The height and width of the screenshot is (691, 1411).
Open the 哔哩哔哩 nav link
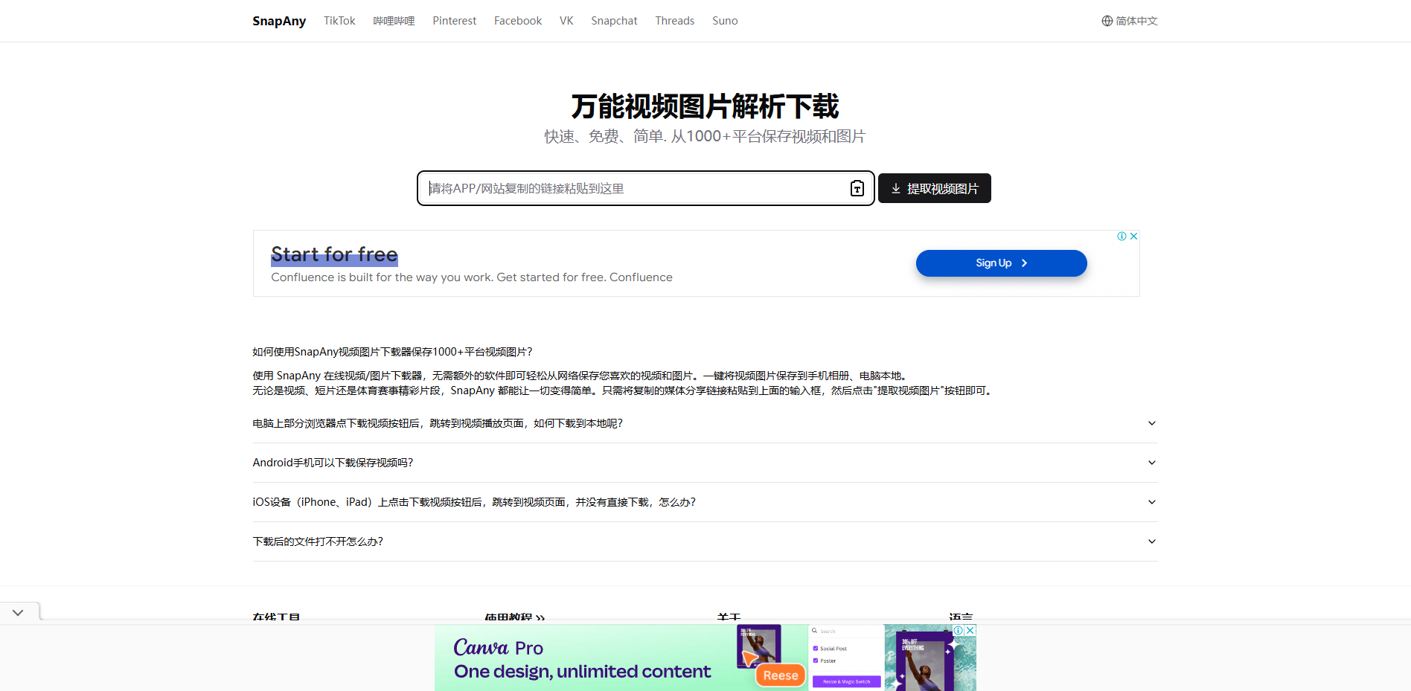pos(394,21)
